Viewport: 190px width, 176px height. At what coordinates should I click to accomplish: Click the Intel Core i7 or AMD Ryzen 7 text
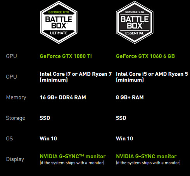pyautogui.click(x=76, y=74)
